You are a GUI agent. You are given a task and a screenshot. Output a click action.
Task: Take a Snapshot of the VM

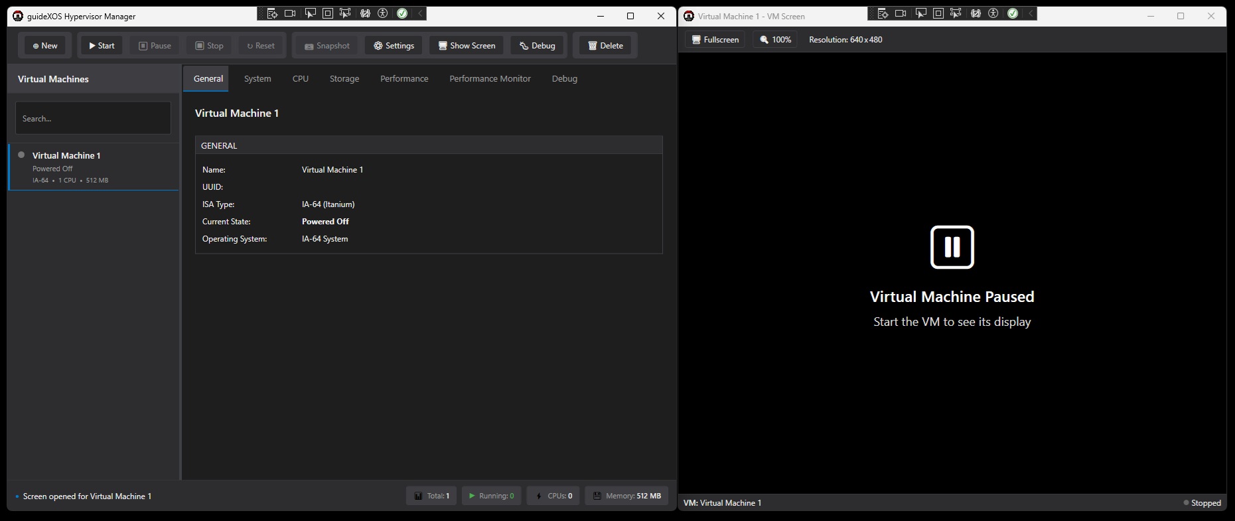(327, 46)
